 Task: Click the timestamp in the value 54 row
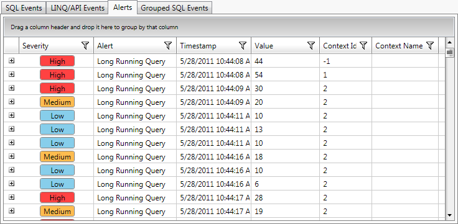pyautogui.click(x=215, y=75)
